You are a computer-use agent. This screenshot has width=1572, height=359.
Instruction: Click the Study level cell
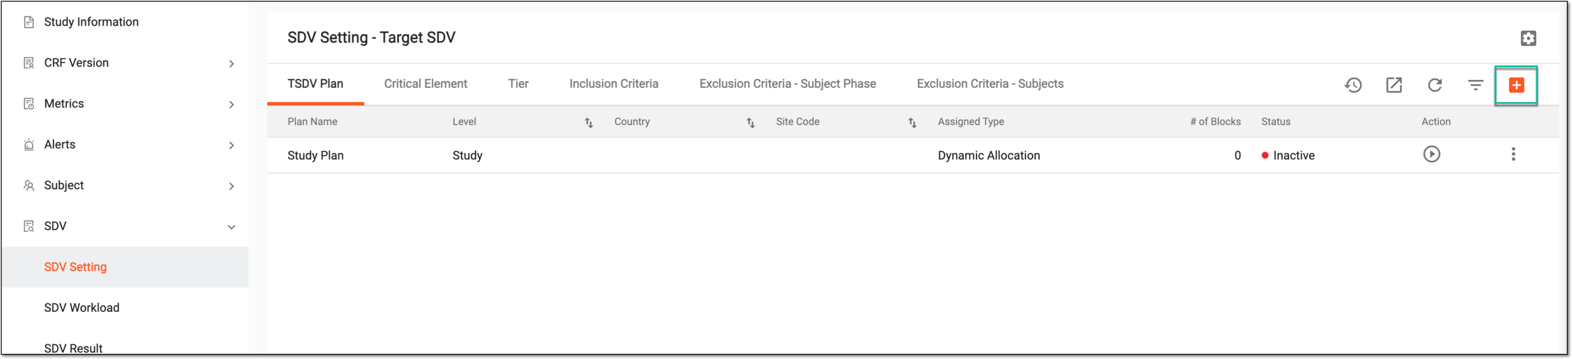[467, 155]
